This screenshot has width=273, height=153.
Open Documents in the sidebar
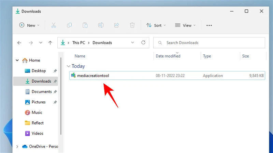[x=41, y=92]
